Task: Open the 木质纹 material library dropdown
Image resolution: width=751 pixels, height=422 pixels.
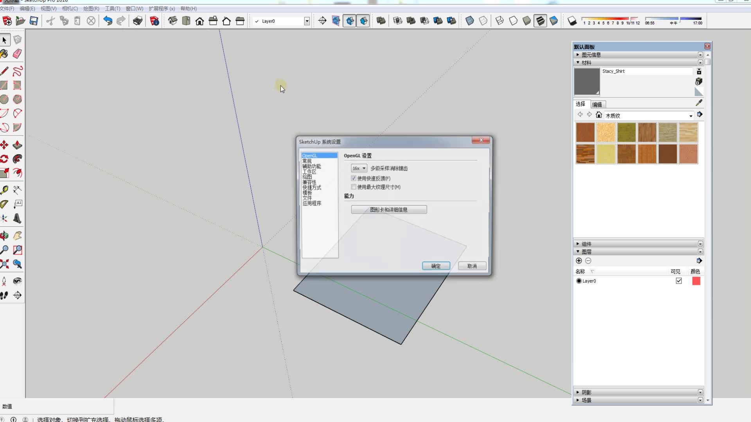Action: 690,116
